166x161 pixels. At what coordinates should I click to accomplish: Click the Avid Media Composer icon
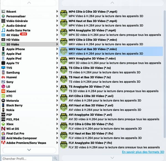[x=3, y=138]
